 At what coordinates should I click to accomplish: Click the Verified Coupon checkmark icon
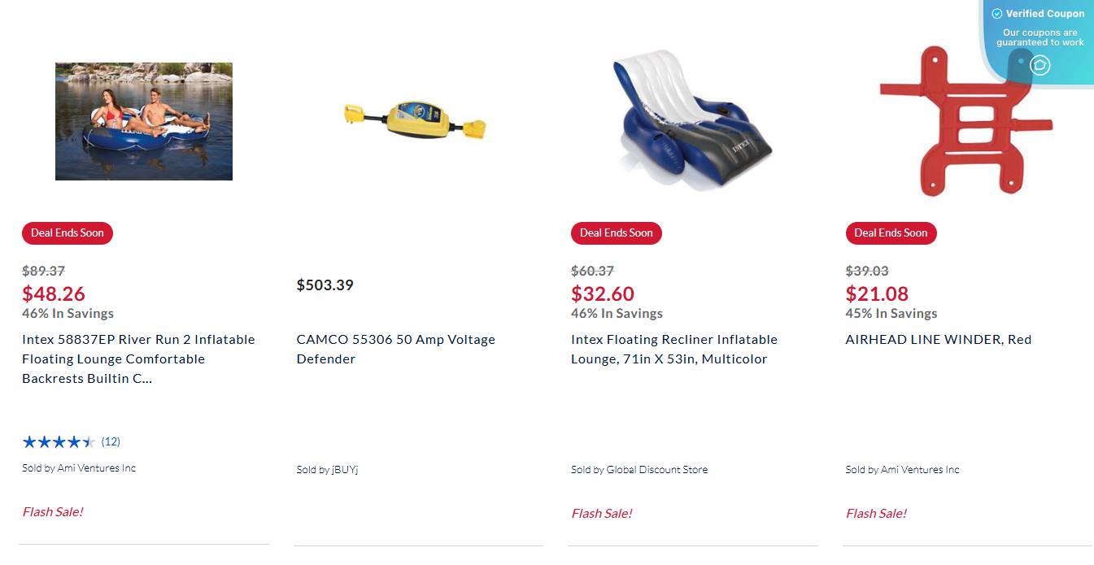[x=996, y=13]
